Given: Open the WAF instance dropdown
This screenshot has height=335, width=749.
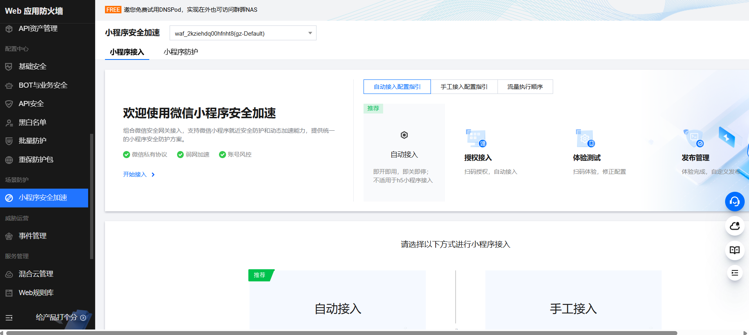Looking at the screenshot, I should point(243,33).
